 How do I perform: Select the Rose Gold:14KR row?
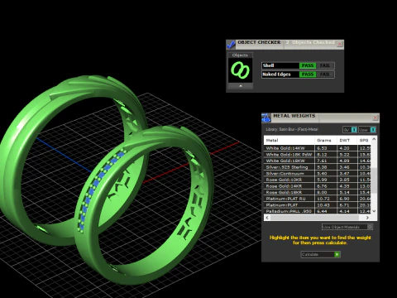[x=318, y=186]
